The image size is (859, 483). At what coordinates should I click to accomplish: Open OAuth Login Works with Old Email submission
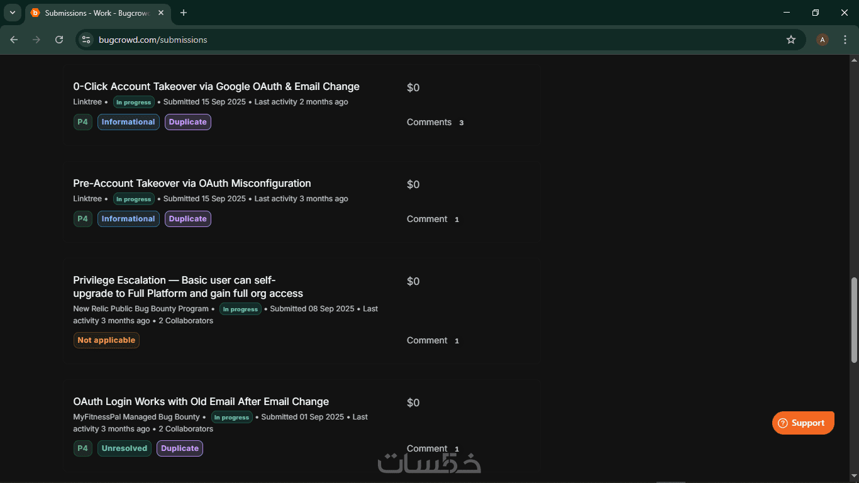pyautogui.click(x=201, y=402)
